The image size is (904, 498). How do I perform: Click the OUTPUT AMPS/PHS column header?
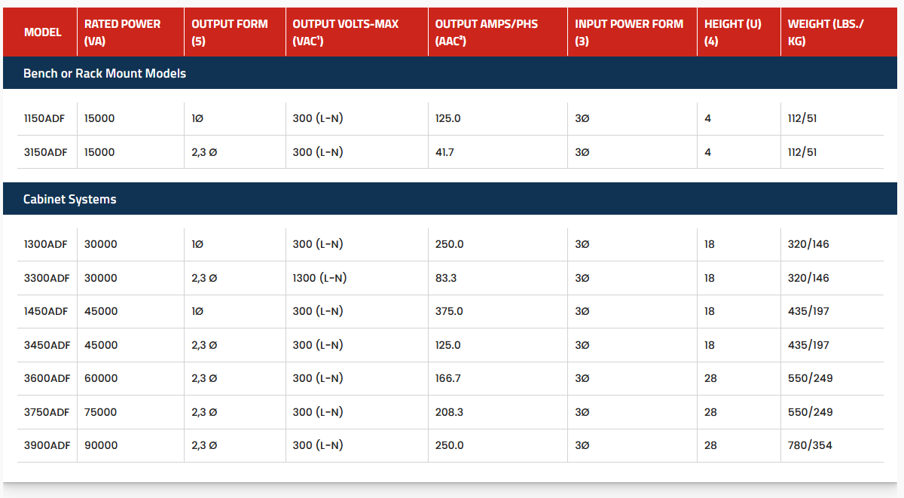(487, 32)
